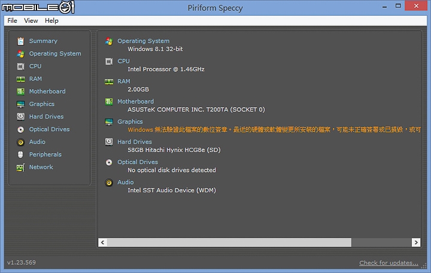Image resolution: width=431 pixels, height=273 pixels.
Task: Close the Piriform Speccy window
Action: (x=416, y=6)
